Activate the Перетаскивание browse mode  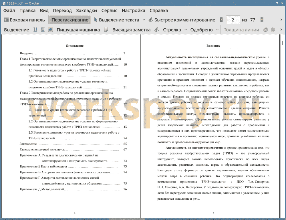click(x=70, y=20)
